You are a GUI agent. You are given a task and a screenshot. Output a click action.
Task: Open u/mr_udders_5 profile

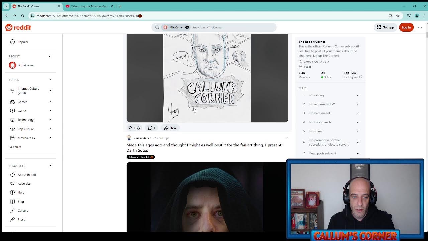point(142,138)
